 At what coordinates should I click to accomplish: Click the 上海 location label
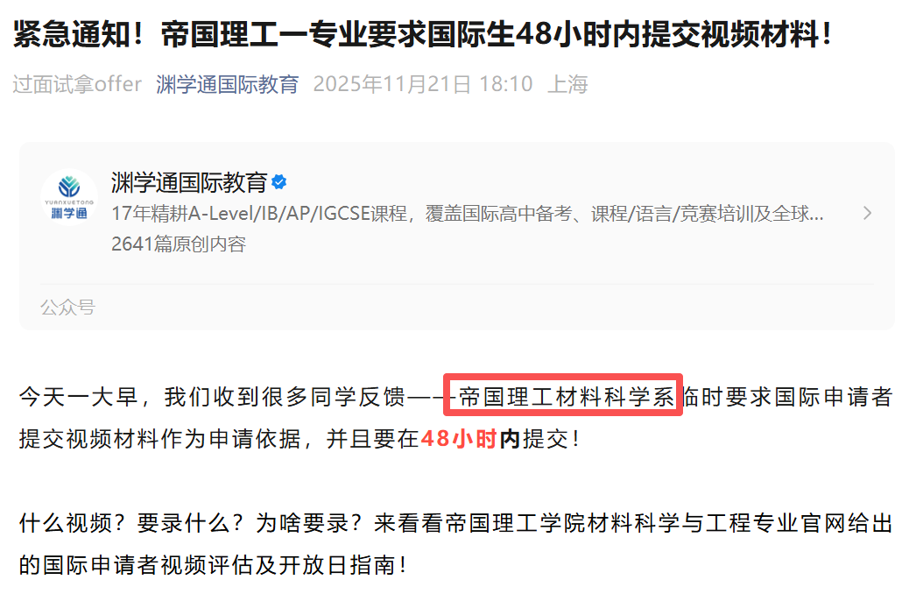point(567,84)
